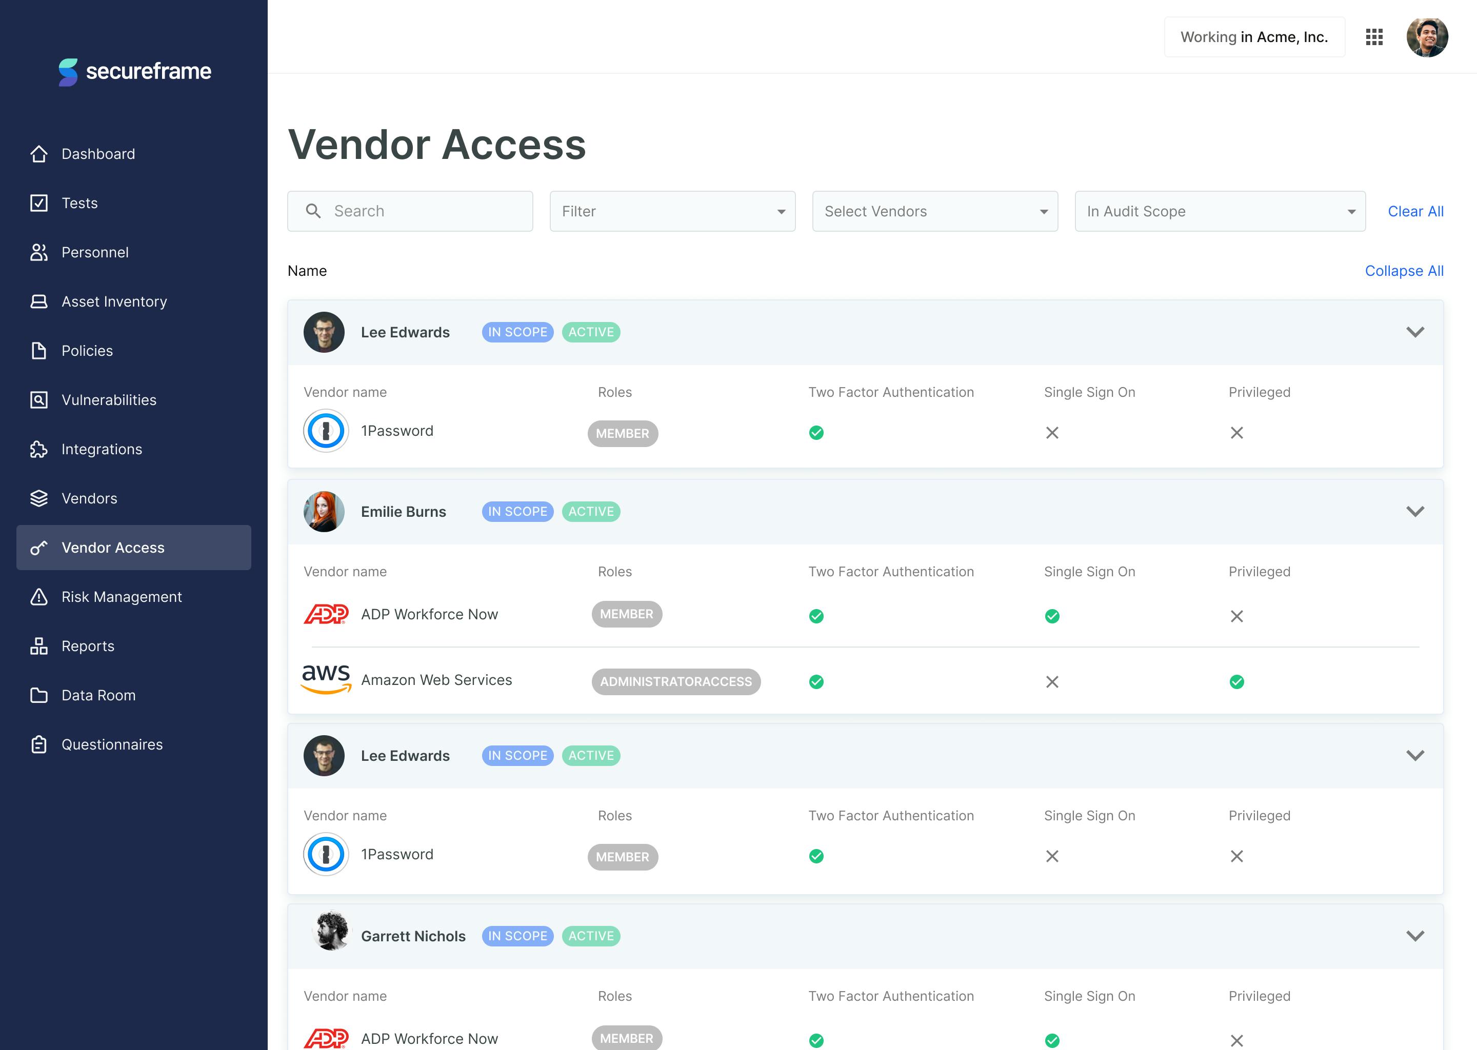Go to Vendors in sidebar
This screenshot has width=1477, height=1050.
tap(89, 498)
